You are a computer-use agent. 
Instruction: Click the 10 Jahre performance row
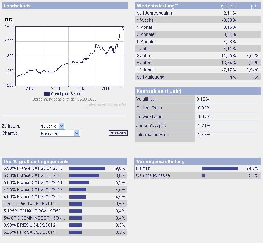(197, 70)
